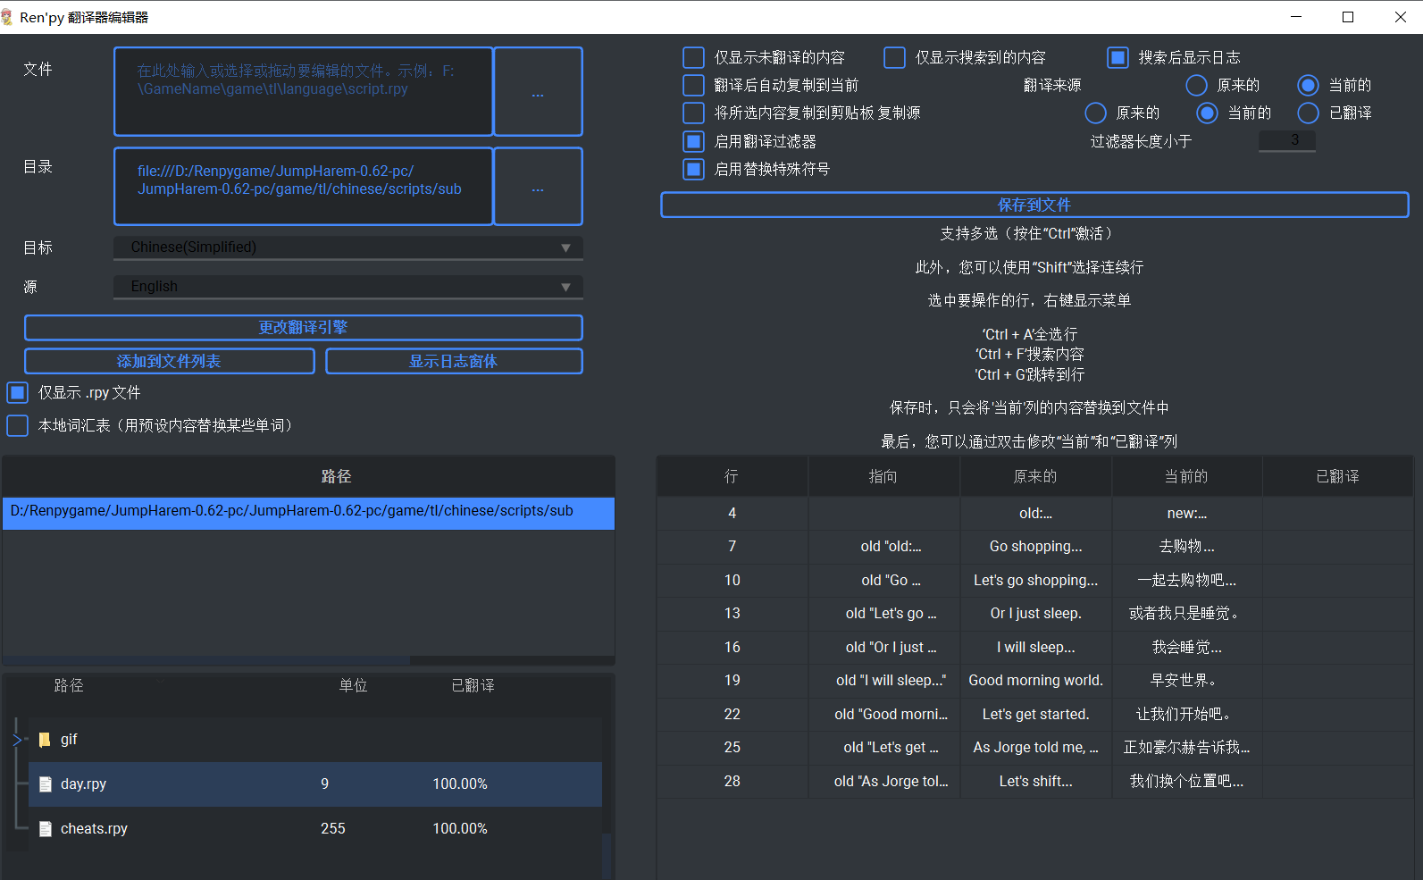Disable 启用替换特殊符号 checkbox
The height and width of the screenshot is (880, 1423).
[x=693, y=169]
